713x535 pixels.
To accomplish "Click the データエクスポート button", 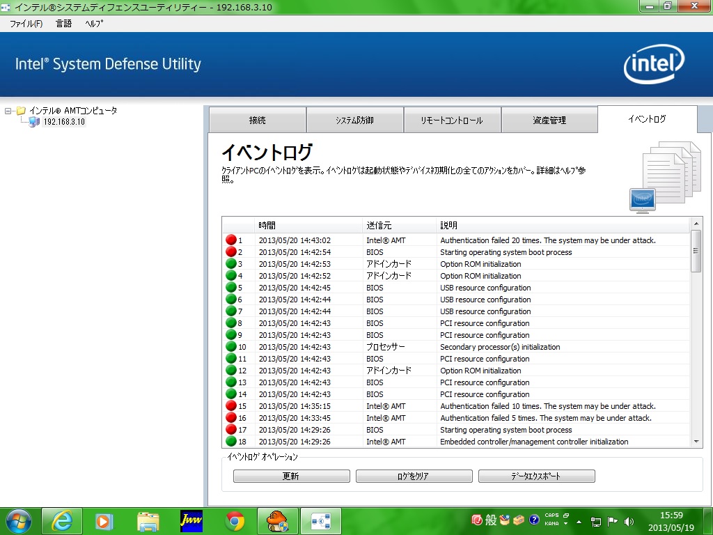I will pyautogui.click(x=537, y=476).
